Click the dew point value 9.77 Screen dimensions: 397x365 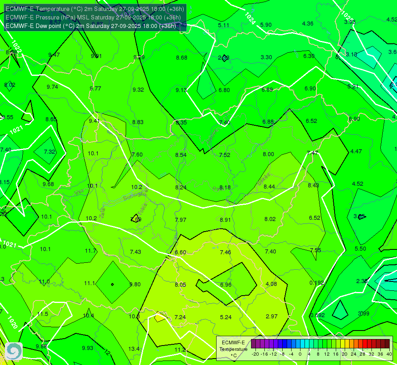(x=95, y=88)
